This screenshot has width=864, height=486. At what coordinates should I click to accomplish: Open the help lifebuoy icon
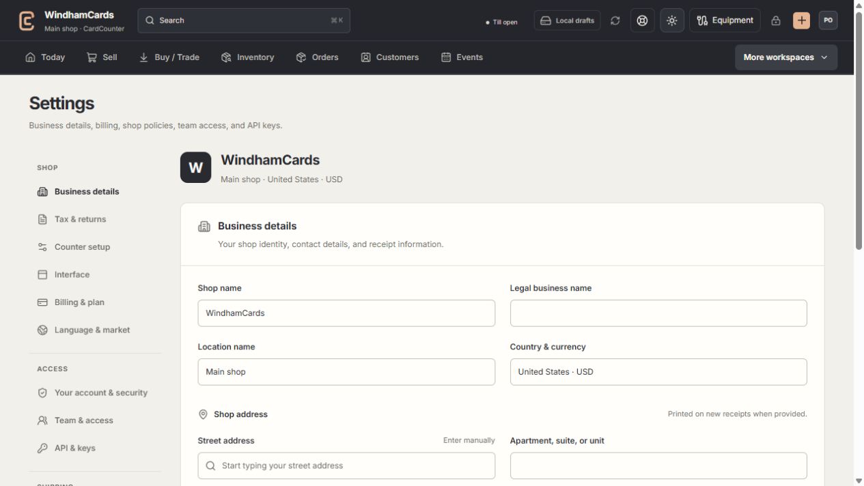pos(642,20)
